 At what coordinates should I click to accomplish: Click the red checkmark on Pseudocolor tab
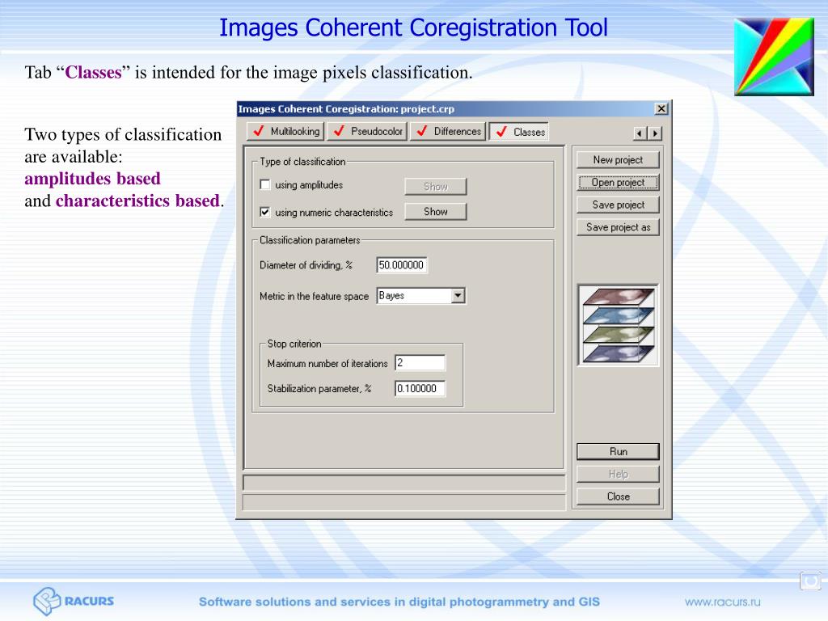339,131
